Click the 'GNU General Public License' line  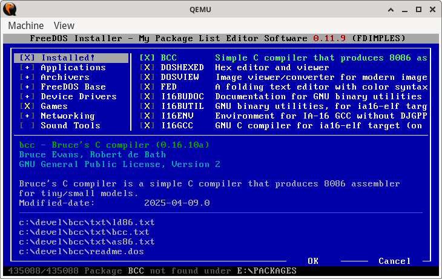(x=119, y=164)
